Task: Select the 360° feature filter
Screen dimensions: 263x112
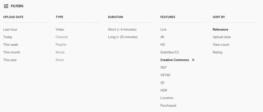Action: (x=164, y=67)
